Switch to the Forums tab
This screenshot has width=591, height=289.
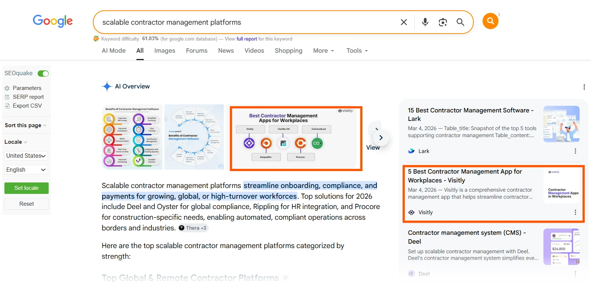point(197,51)
